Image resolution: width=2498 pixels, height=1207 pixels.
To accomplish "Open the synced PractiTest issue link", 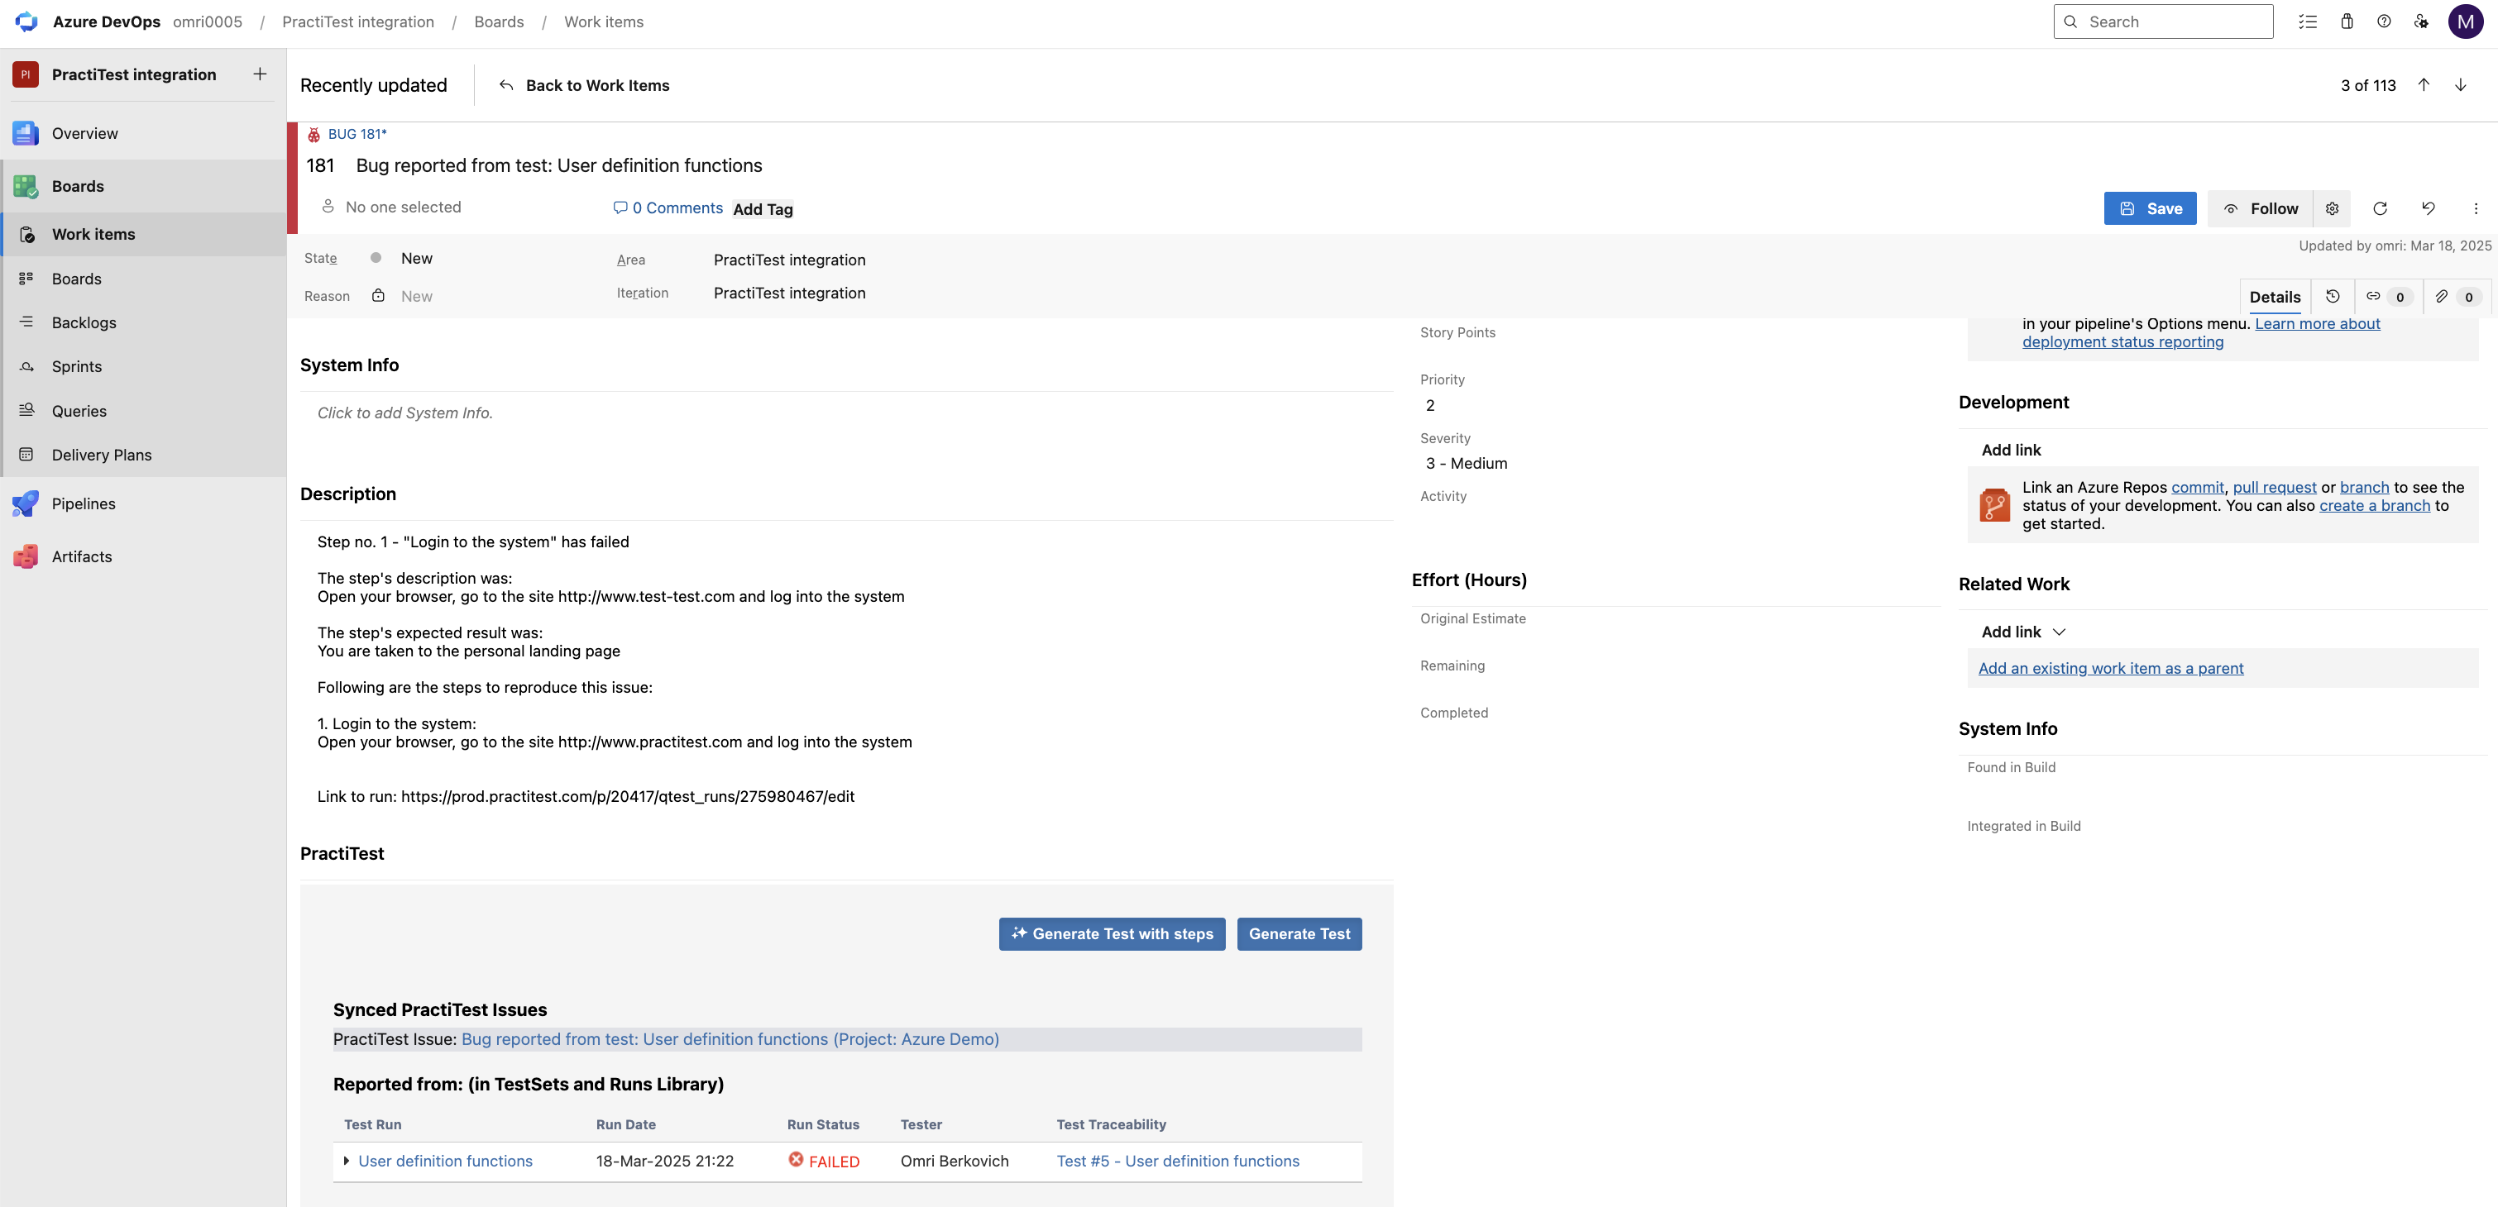I will pyautogui.click(x=730, y=1039).
